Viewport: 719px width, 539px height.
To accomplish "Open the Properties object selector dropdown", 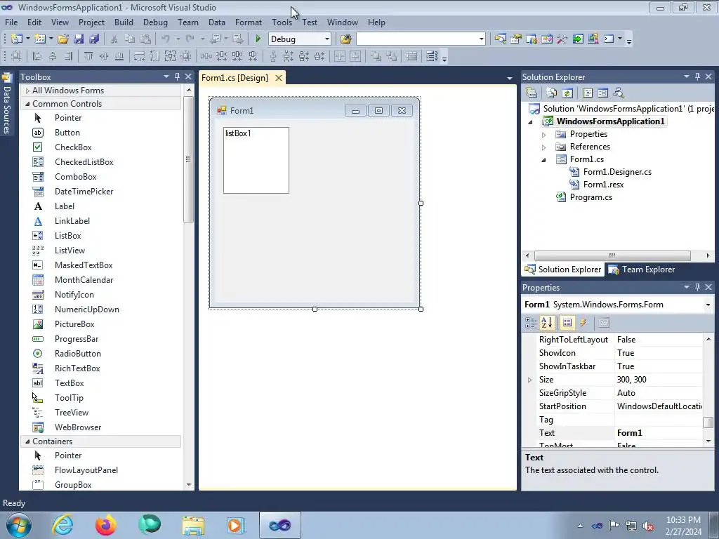I will click(x=708, y=305).
